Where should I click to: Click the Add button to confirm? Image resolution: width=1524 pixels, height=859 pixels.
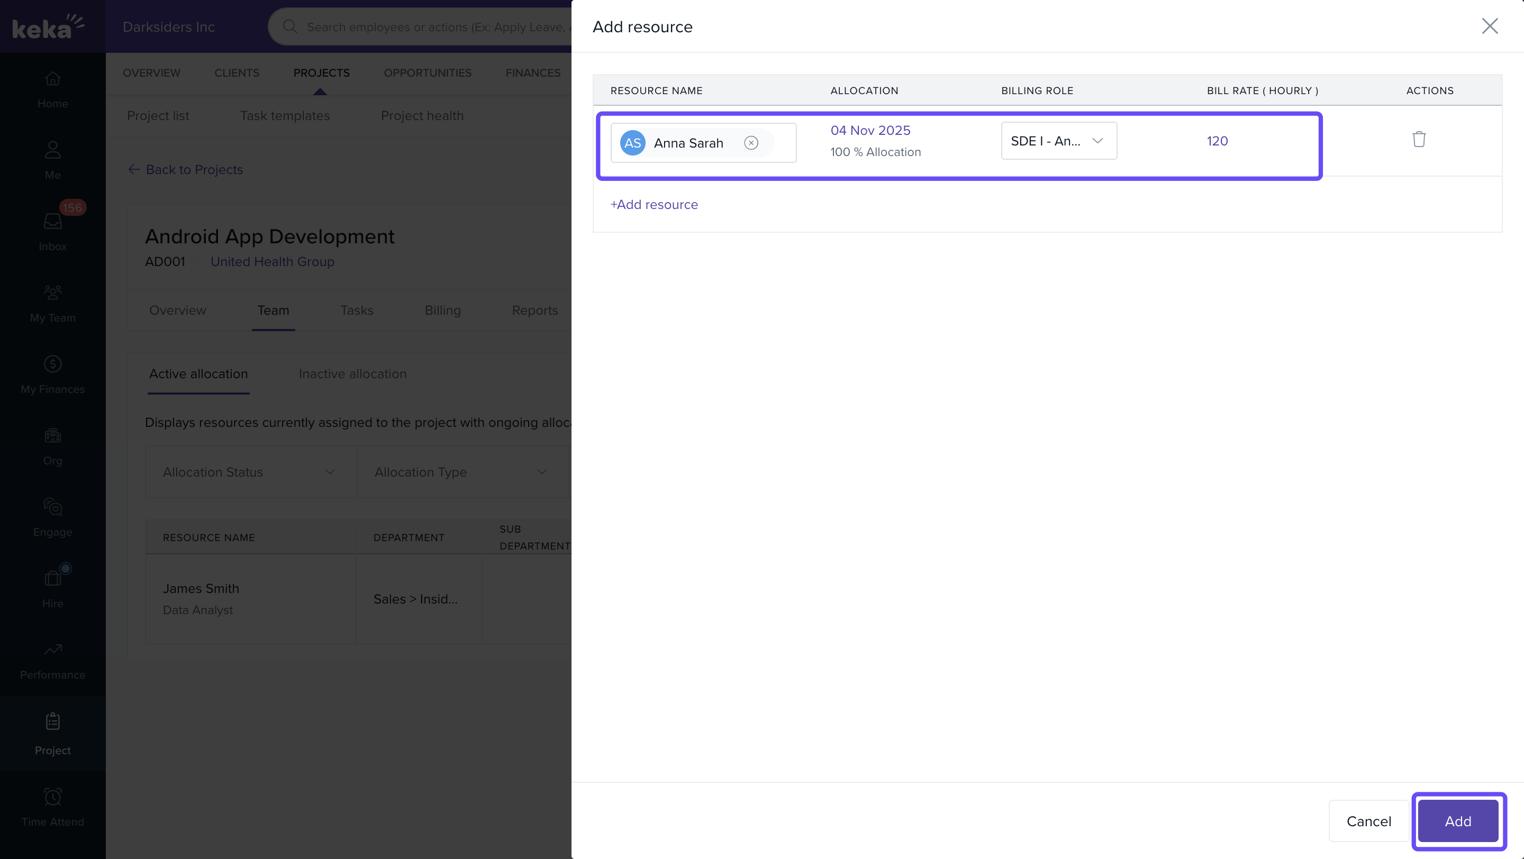[1457, 820]
